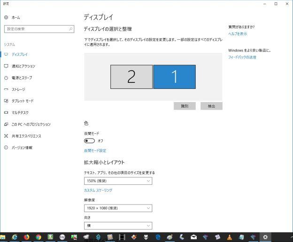Open the paint palette app in taskbar
This screenshot has width=293, height=242.
pos(170,237)
